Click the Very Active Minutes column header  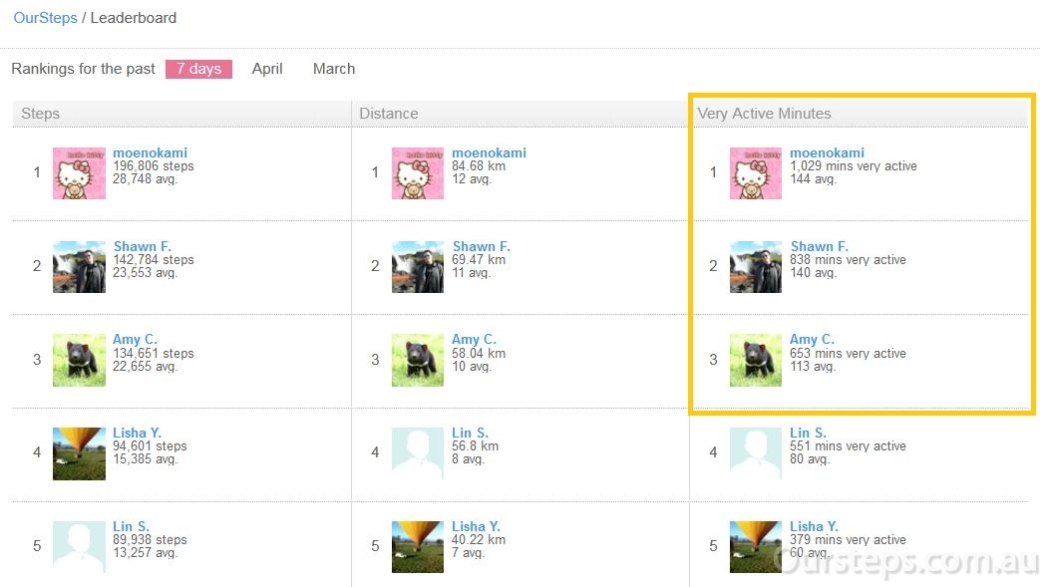[764, 114]
